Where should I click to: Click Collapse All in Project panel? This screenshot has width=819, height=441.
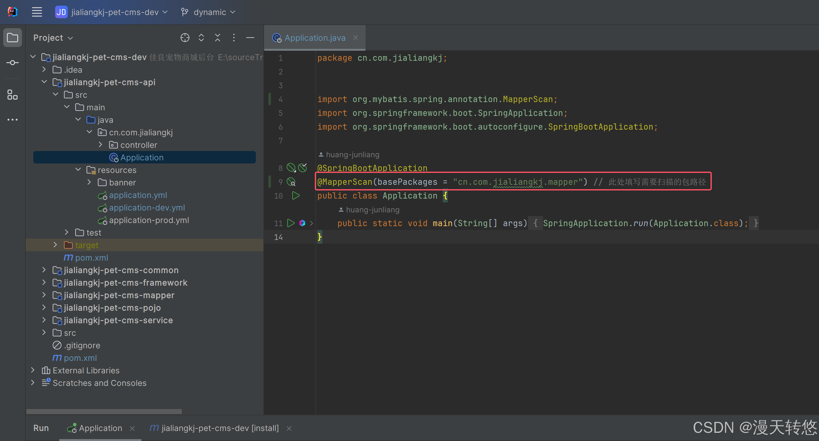point(218,38)
